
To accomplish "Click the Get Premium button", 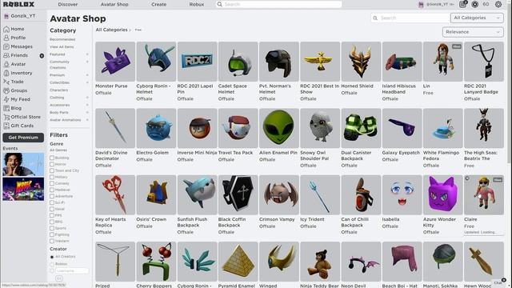I will (x=23, y=138).
